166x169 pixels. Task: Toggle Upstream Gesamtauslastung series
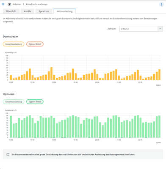pos(14,102)
